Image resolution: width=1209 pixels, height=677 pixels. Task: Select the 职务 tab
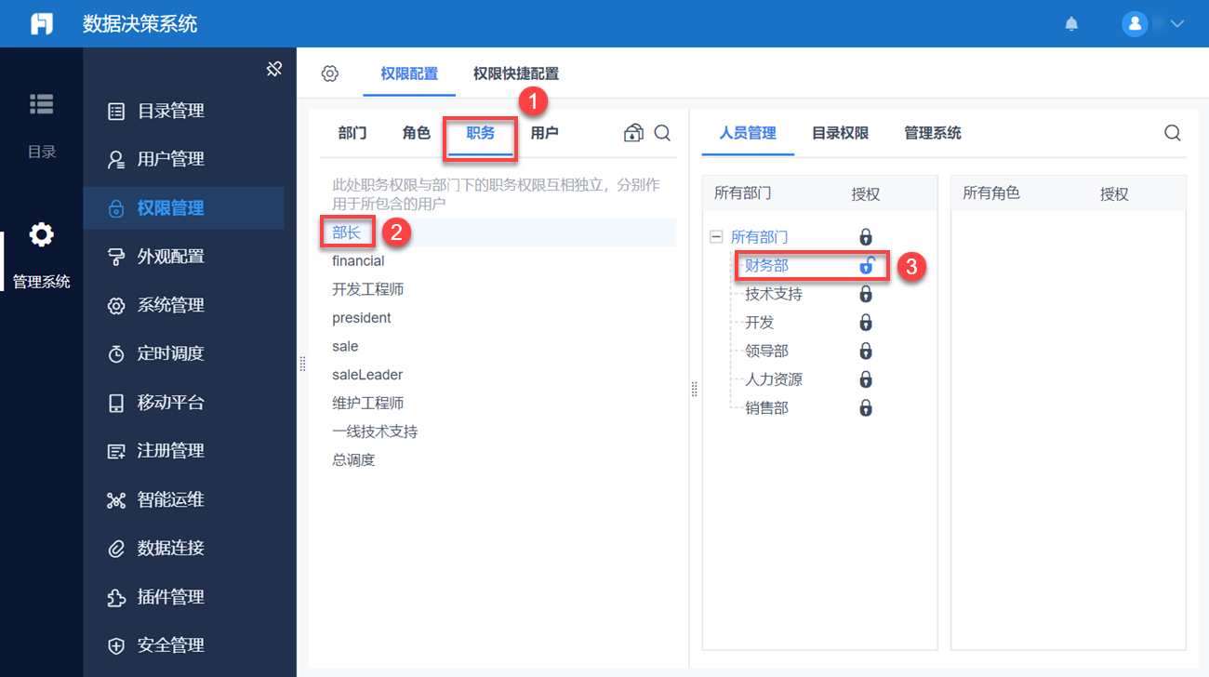coord(481,133)
